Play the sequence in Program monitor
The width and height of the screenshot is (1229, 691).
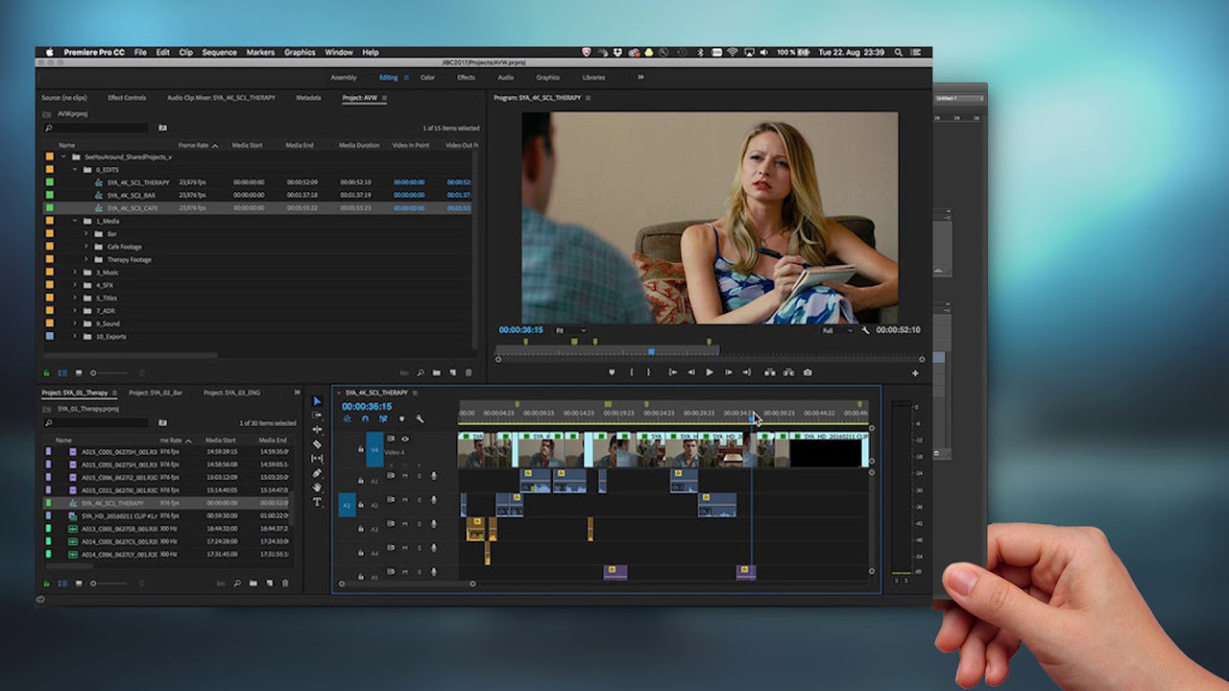710,372
